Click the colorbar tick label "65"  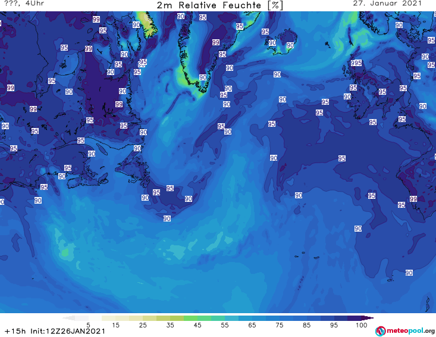(252, 324)
